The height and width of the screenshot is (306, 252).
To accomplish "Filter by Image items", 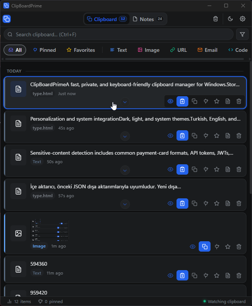I will (x=148, y=50).
